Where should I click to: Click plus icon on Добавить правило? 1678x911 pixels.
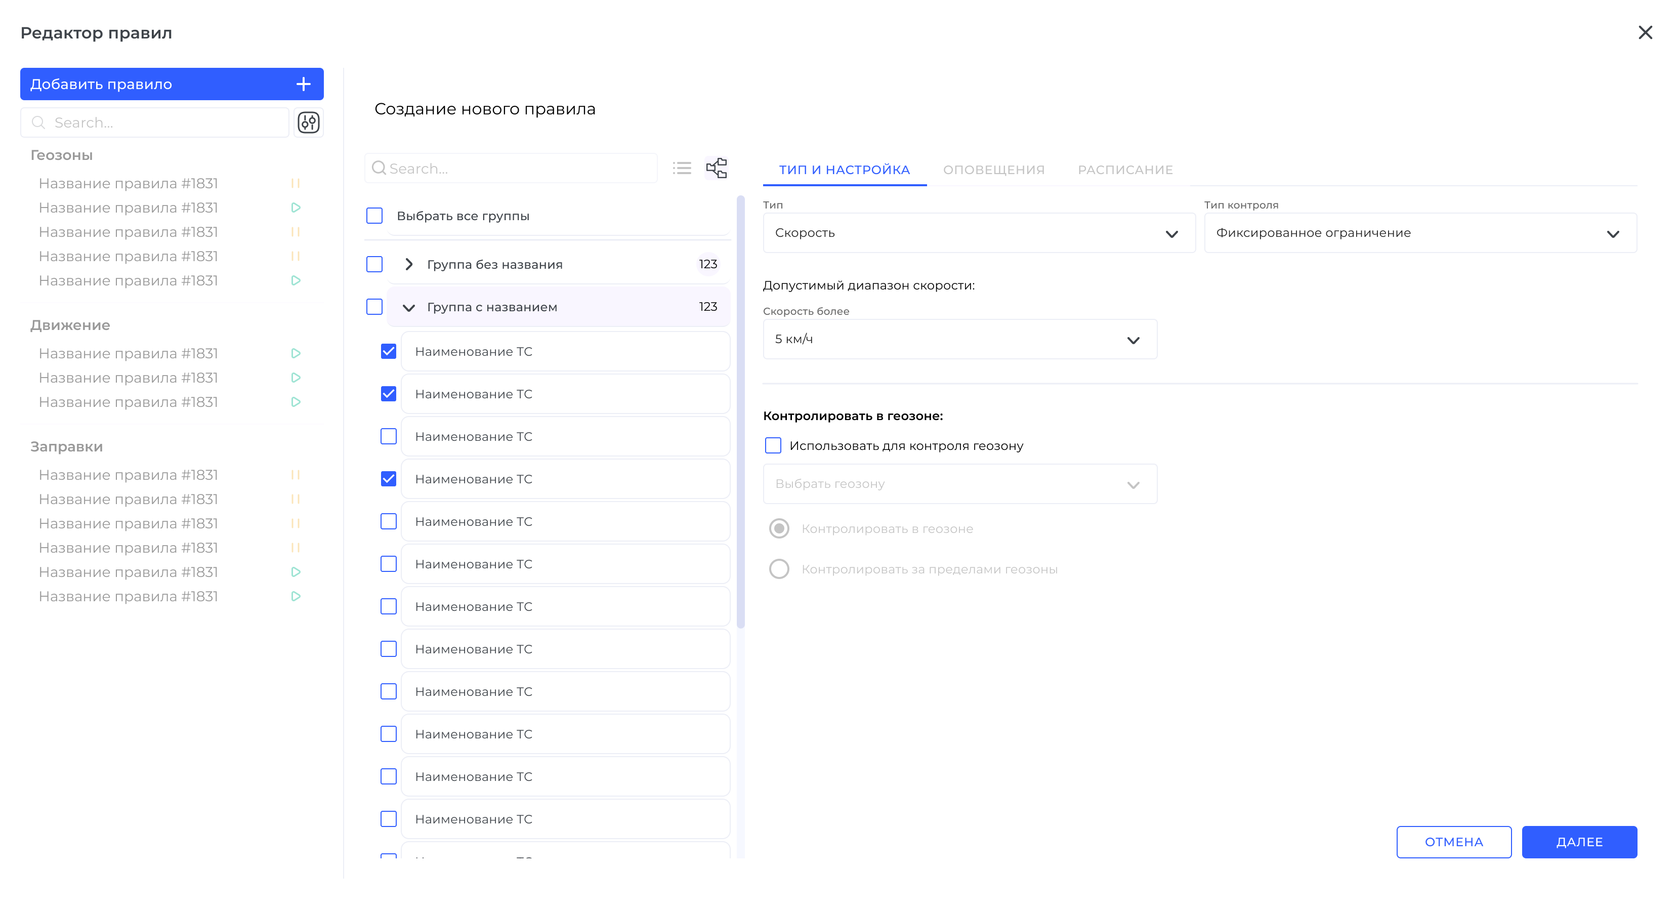tap(304, 84)
